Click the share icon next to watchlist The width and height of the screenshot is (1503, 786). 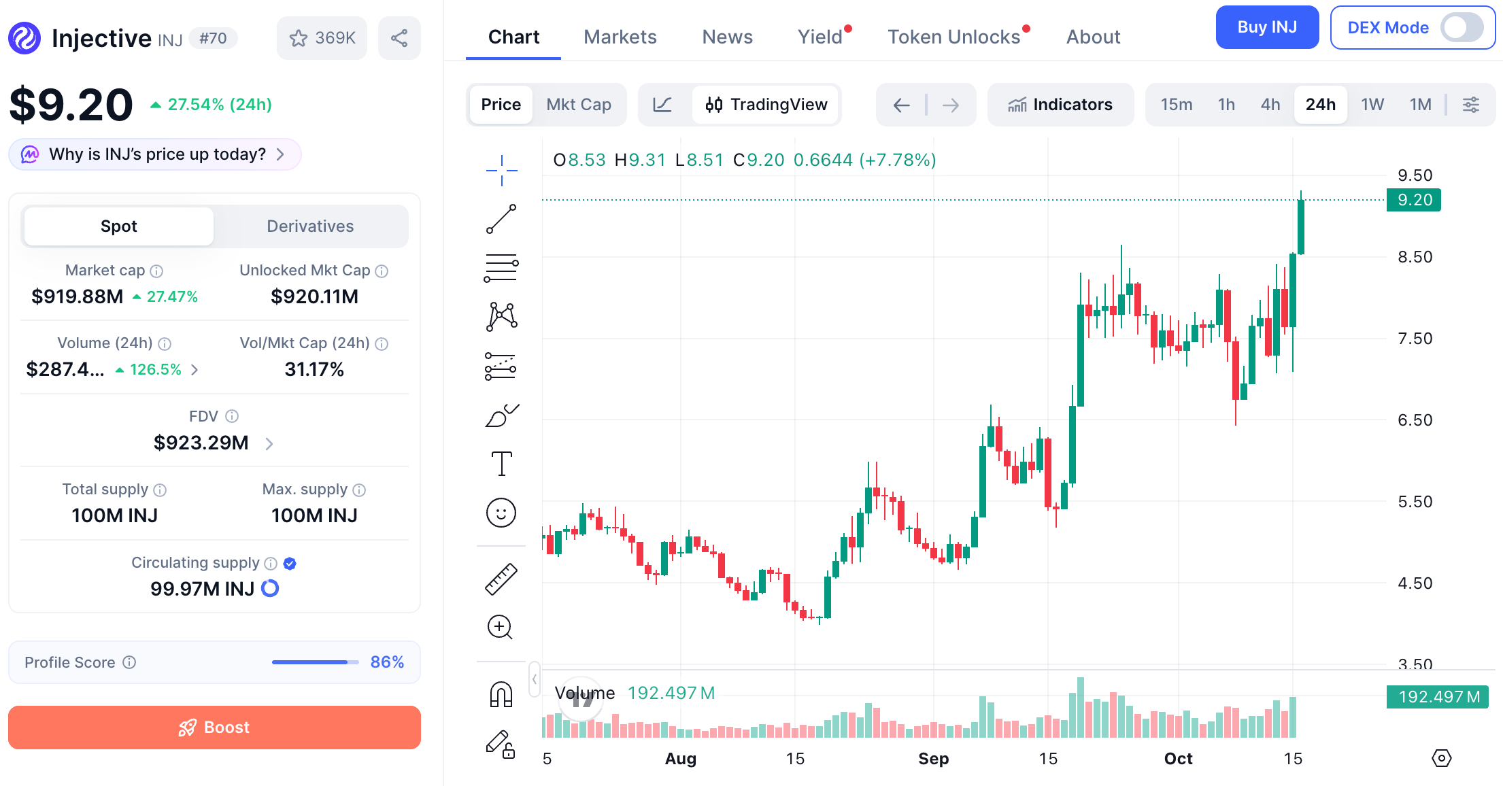(399, 38)
